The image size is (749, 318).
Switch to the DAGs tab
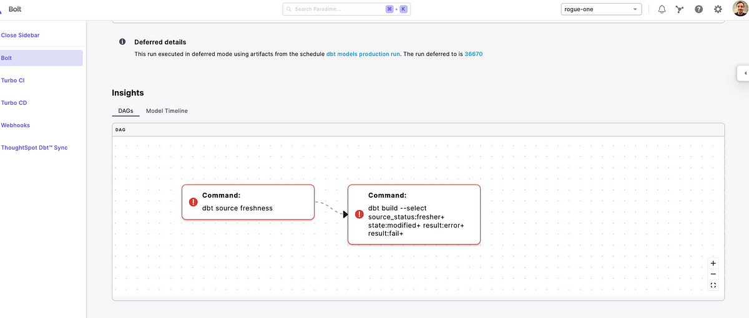click(x=125, y=111)
